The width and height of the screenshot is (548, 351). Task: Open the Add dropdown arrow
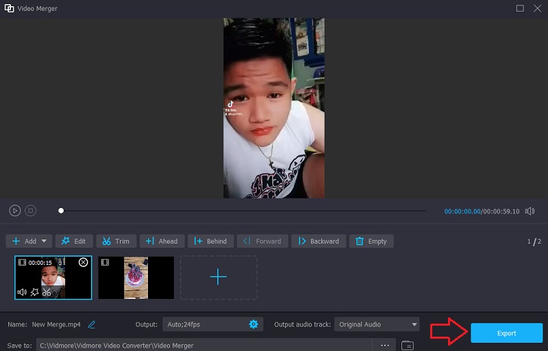(x=45, y=241)
